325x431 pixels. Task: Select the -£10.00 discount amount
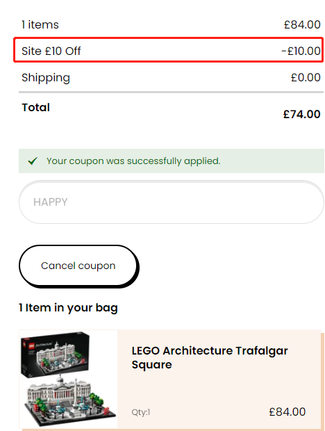(x=301, y=51)
